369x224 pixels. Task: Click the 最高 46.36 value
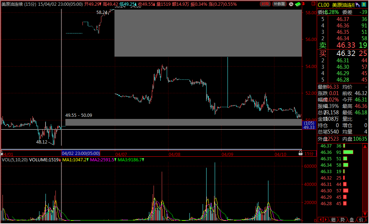click(361, 106)
